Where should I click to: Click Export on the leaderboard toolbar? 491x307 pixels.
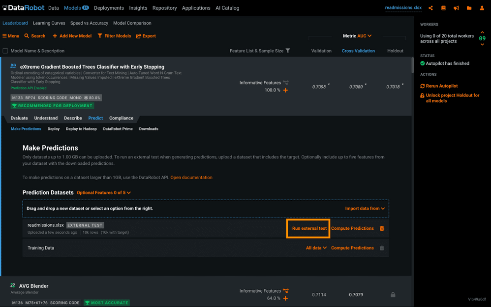146,36
